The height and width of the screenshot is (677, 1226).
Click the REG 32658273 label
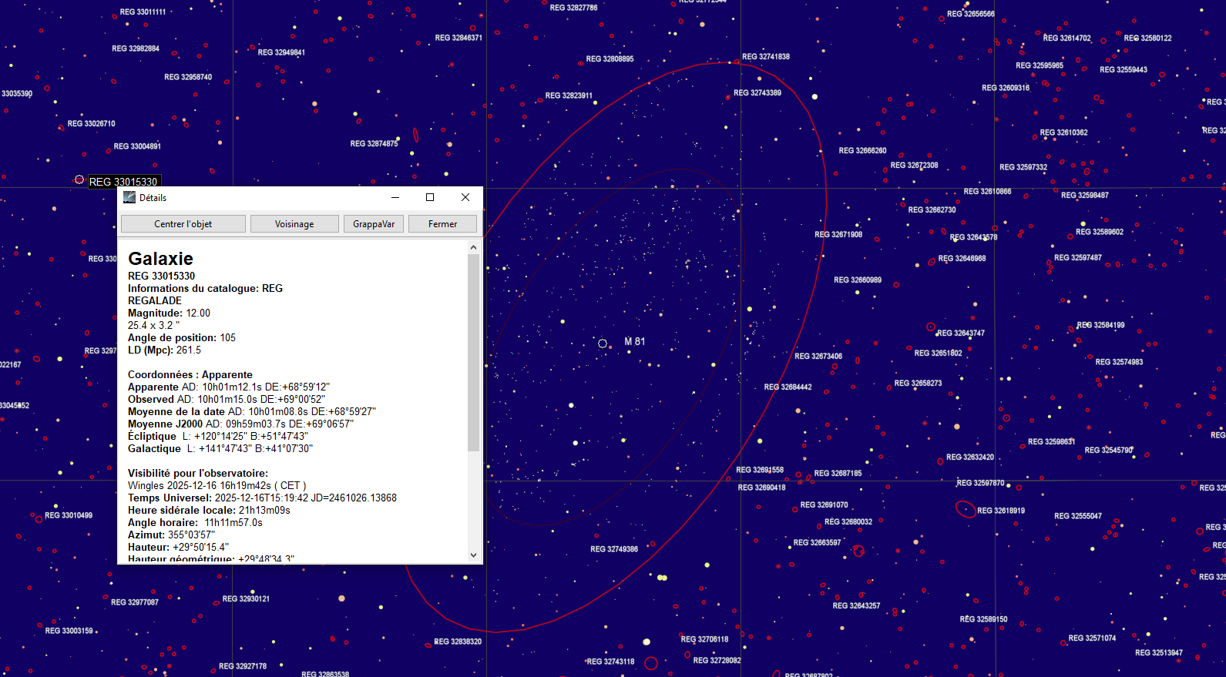[918, 383]
